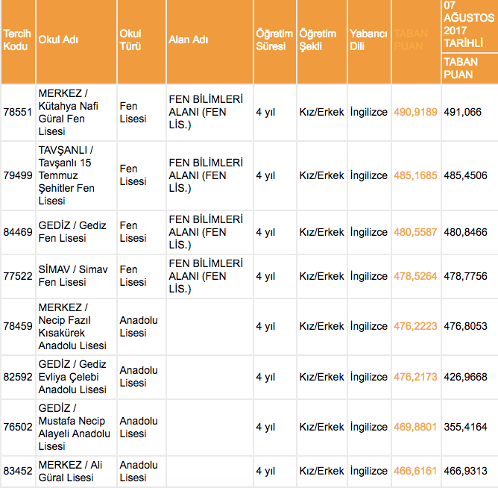Open the 469,8801 base score link

415,427
